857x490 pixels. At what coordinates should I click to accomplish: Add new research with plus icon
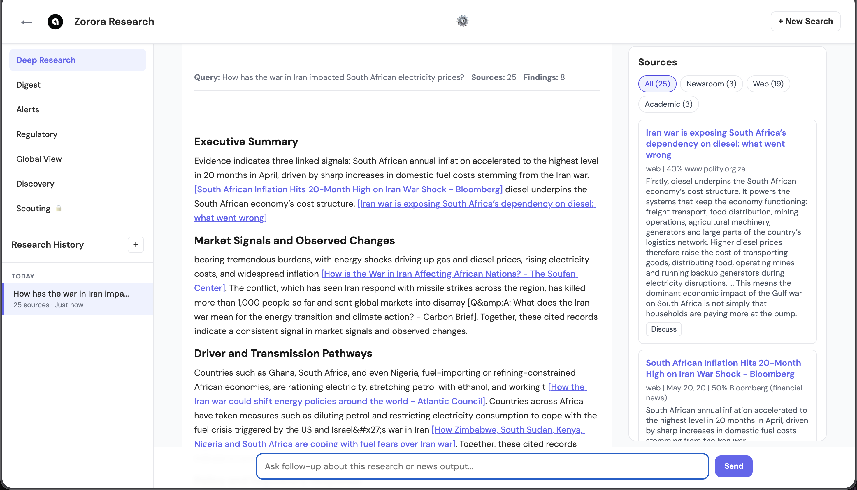coord(136,245)
